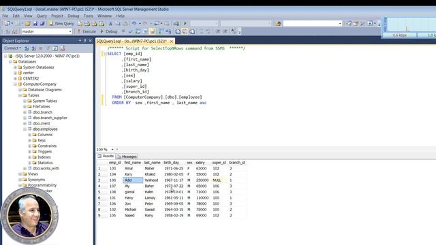Open the Query menu
The height and width of the screenshot is (245, 436).
coord(42,16)
